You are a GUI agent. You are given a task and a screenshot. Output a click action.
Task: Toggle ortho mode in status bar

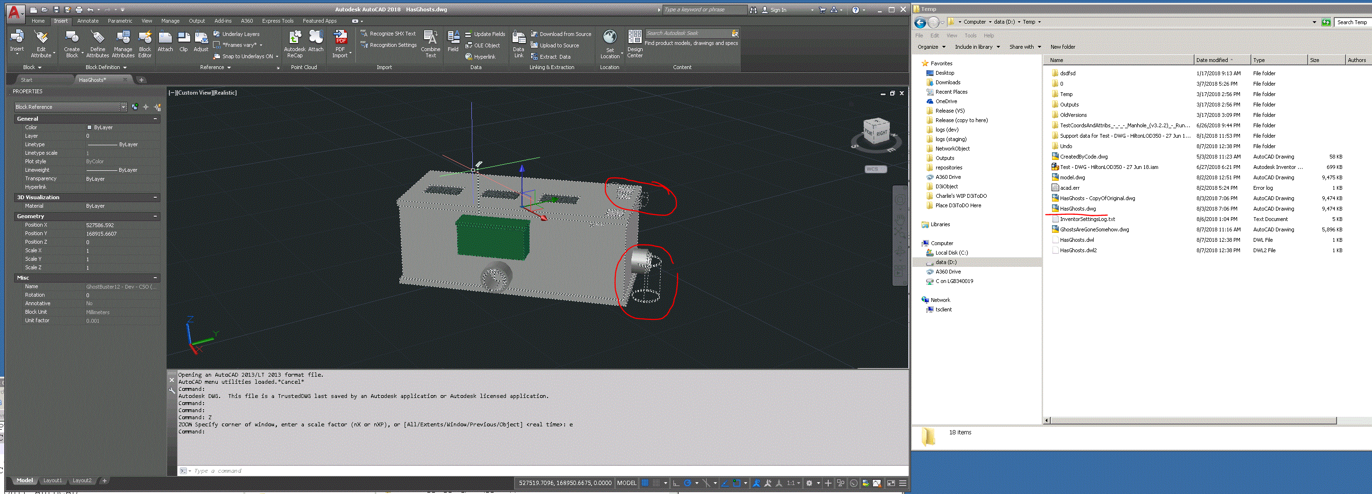(675, 483)
